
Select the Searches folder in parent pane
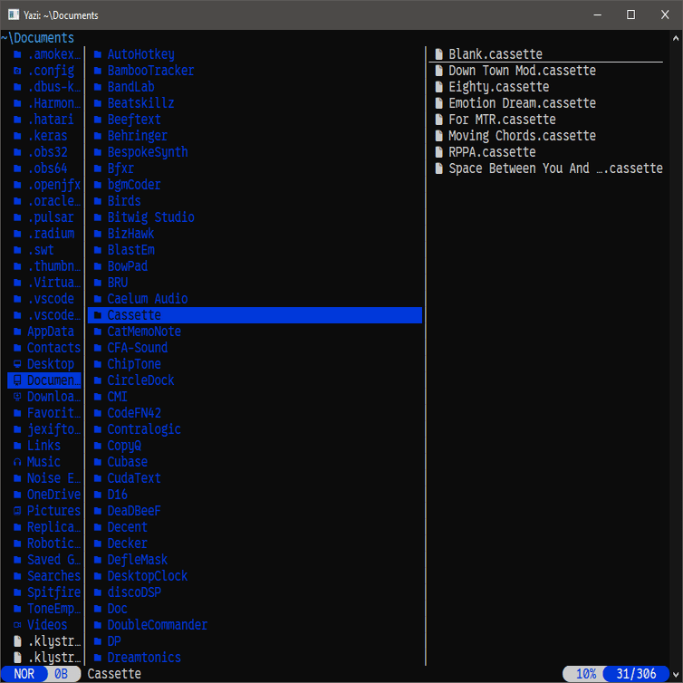tap(44, 576)
